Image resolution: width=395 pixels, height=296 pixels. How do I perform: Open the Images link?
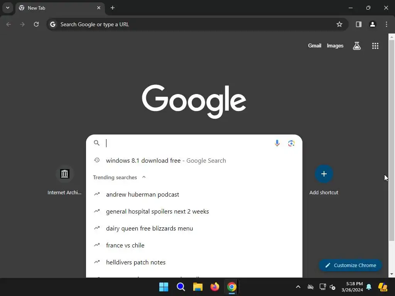[335, 45]
